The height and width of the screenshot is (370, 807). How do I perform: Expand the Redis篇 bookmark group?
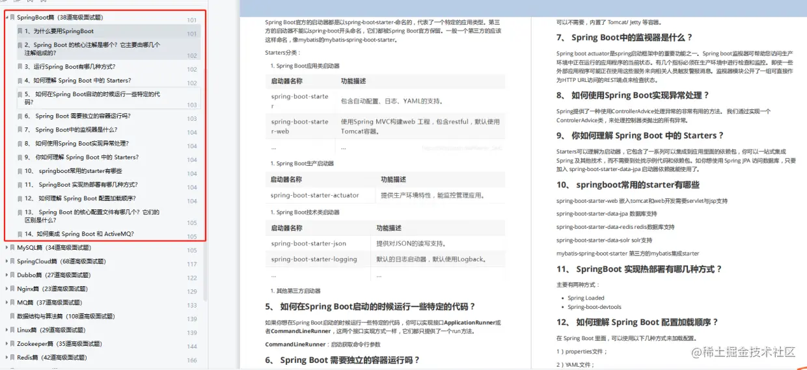[x=7, y=358]
